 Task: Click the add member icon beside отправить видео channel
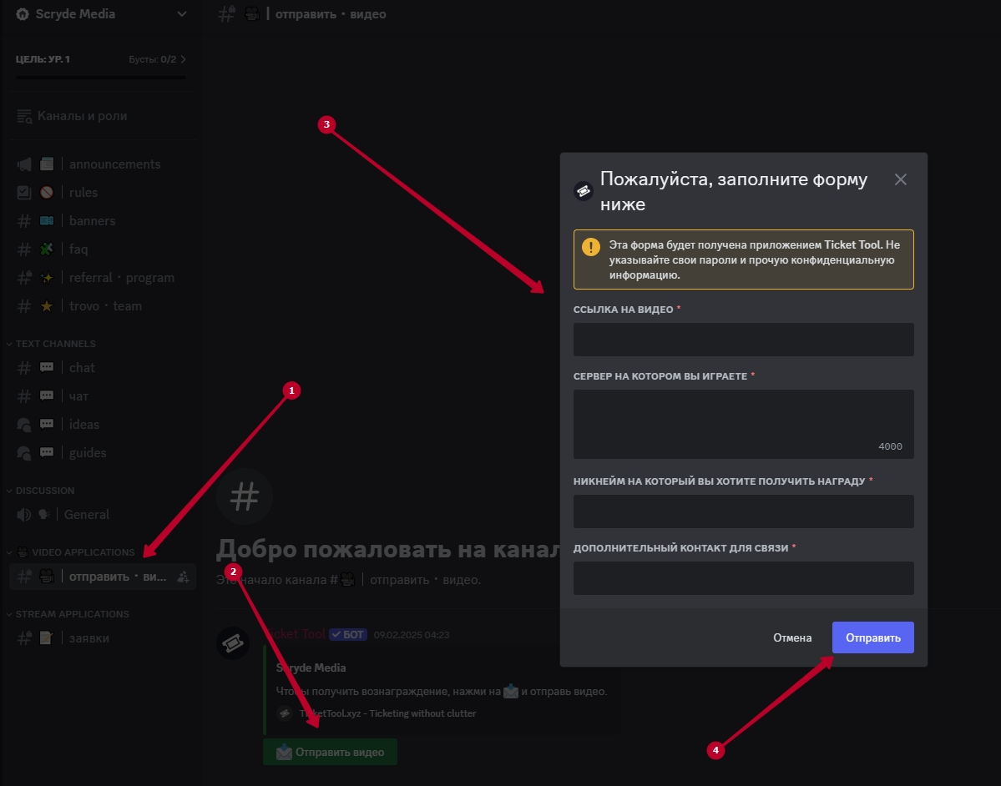185,577
